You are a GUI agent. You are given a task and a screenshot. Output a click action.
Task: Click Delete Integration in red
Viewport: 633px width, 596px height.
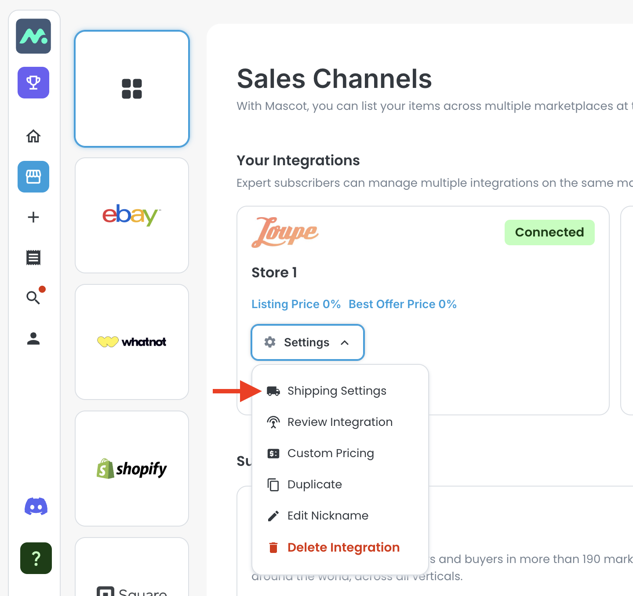343,547
